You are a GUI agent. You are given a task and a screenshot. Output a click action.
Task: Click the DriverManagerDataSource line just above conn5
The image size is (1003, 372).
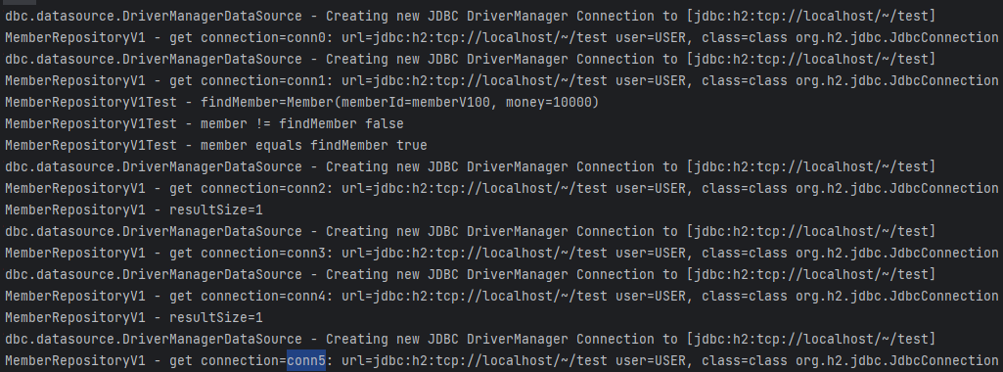click(470, 339)
